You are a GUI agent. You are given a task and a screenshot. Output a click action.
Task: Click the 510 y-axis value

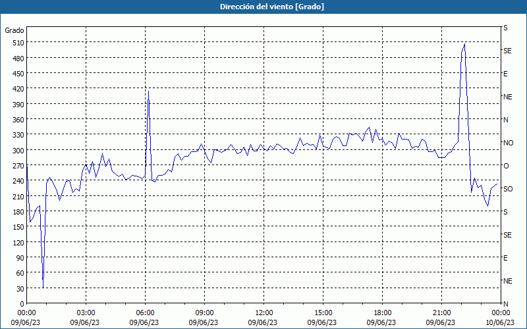click(x=18, y=43)
